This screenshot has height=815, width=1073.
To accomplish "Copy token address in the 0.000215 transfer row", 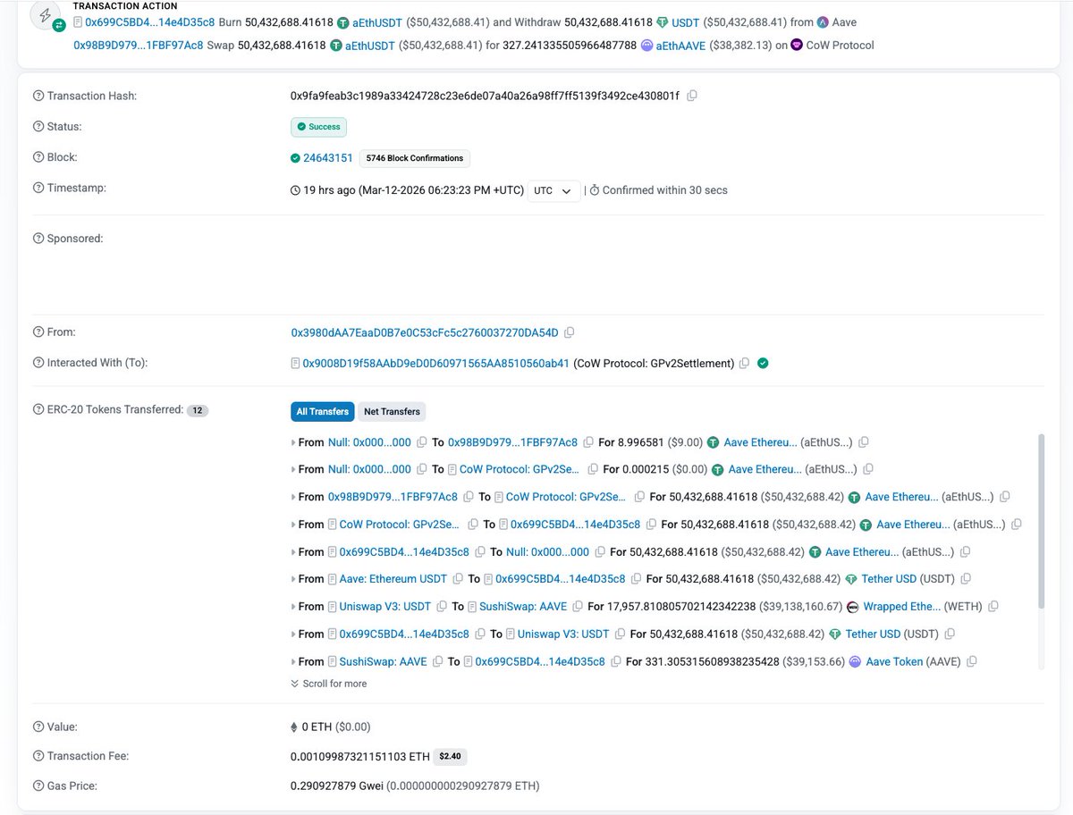I will (x=868, y=469).
